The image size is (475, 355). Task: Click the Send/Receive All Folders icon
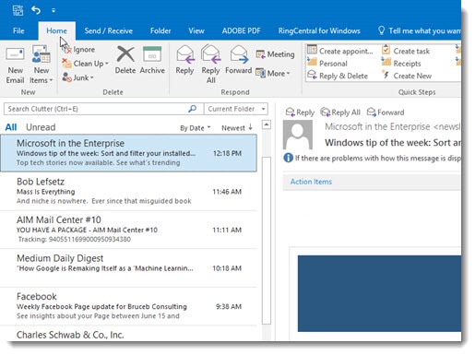tap(18, 10)
